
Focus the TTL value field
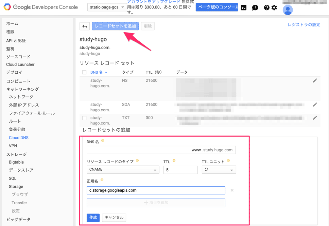click(180, 170)
